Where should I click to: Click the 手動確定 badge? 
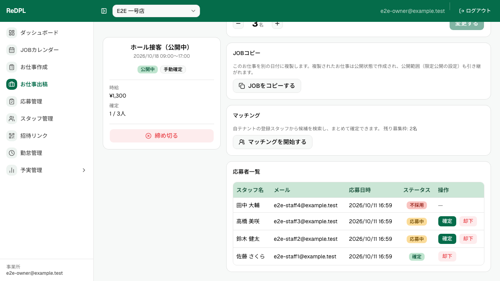(173, 69)
